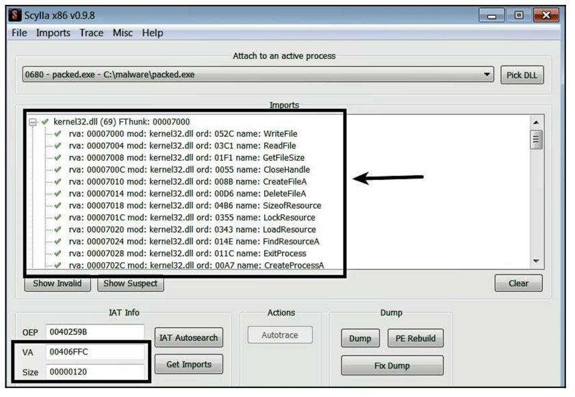
Task: Click the green checkmark beside ExitProcess
Action: [57, 253]
